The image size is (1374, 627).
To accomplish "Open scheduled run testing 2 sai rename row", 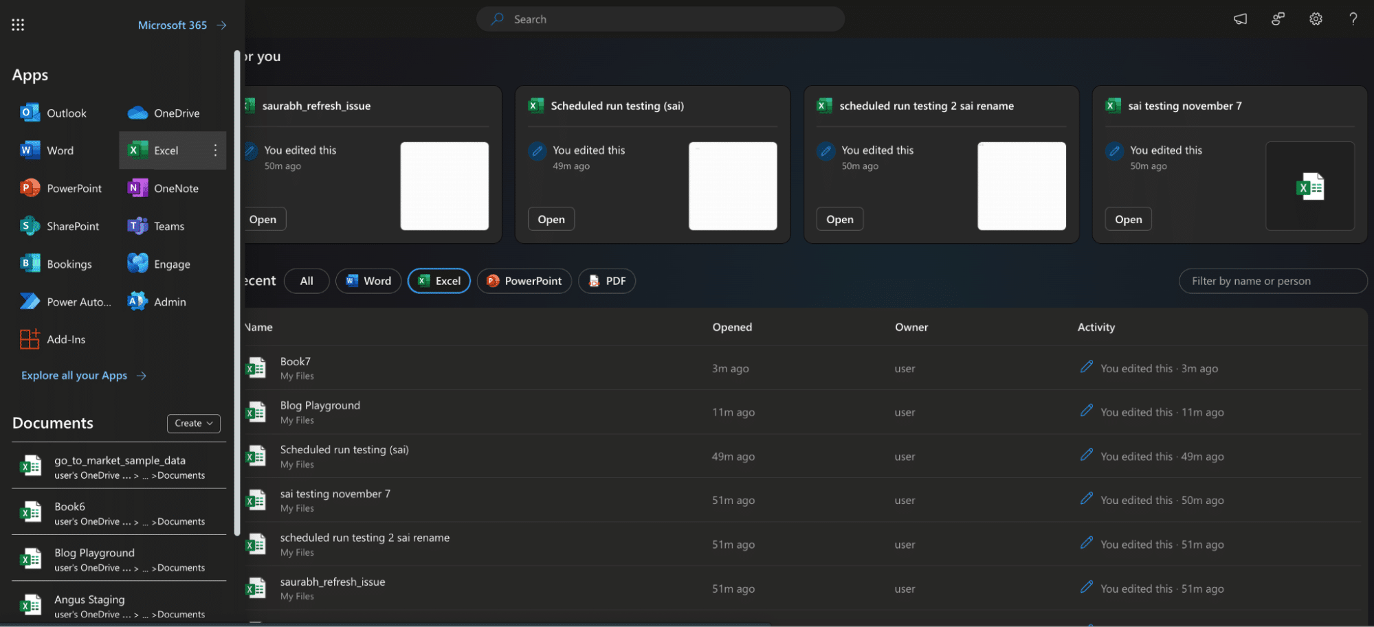I will [x=803, y=544].
